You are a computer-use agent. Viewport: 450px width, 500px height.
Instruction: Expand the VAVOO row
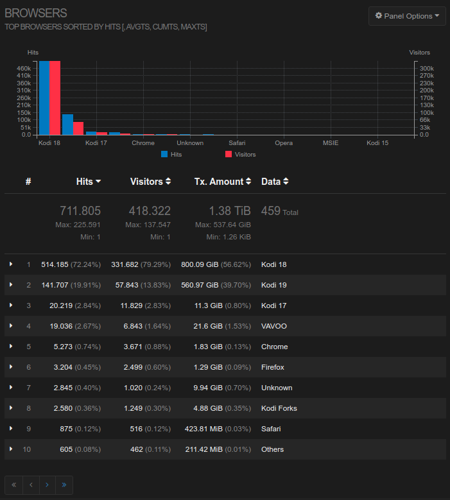click(11, 326)
